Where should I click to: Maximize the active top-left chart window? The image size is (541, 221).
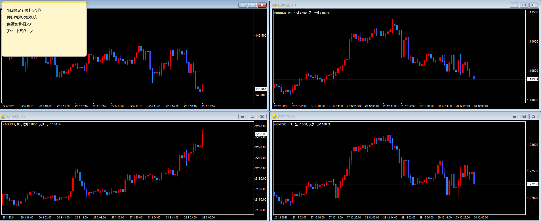pyautogui.click(x=252, y=5)
